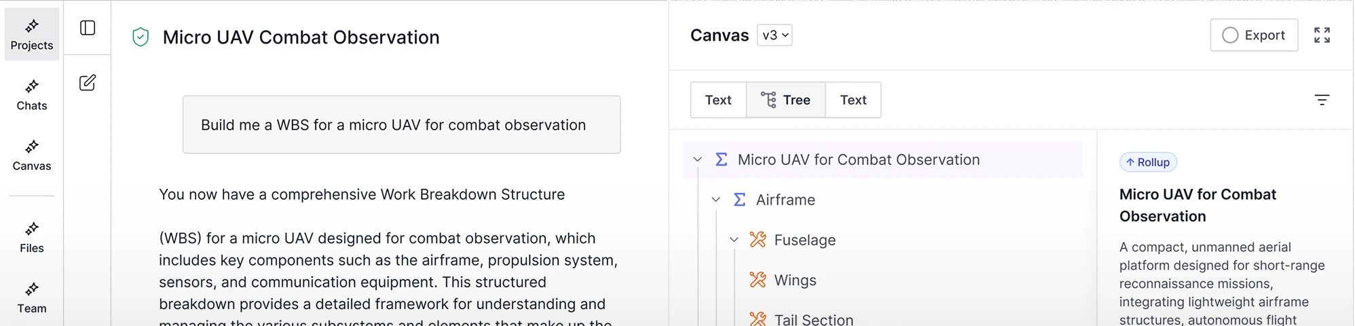This screenshot has height=326, width=1355.
Task: Select the Wings tree item
Action: pos(795,280)
